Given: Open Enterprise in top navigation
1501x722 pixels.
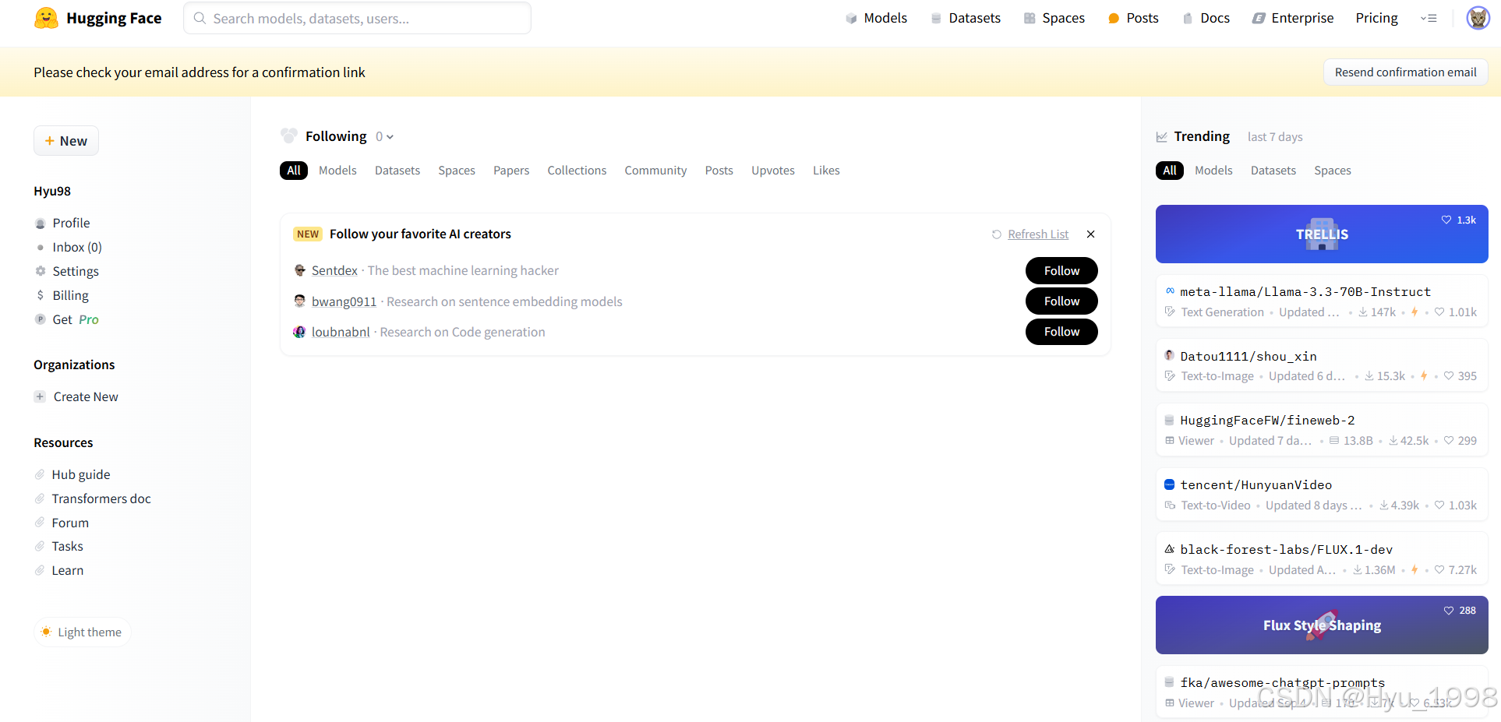Looking at the screenshot, I should tap(1293, 18).
